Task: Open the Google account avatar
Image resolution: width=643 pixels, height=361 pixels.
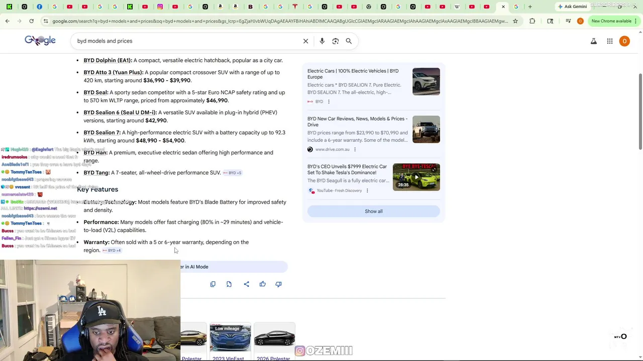Action: coord(624,41)
